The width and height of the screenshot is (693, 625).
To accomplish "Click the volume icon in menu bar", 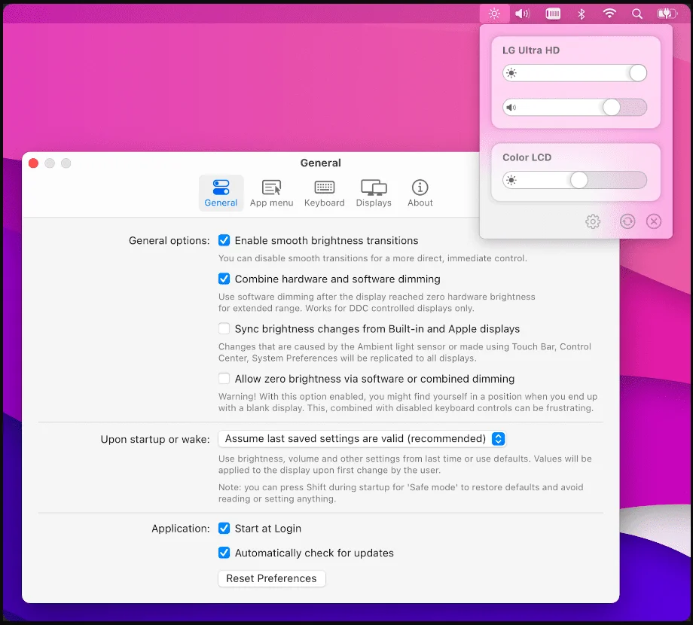I will pyautogui.click(x=522, y=14).
